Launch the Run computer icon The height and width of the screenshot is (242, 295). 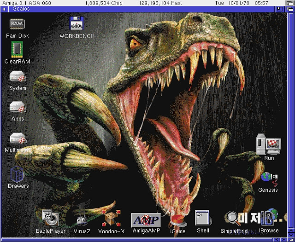pyautogui.click(x=268, y=144)
